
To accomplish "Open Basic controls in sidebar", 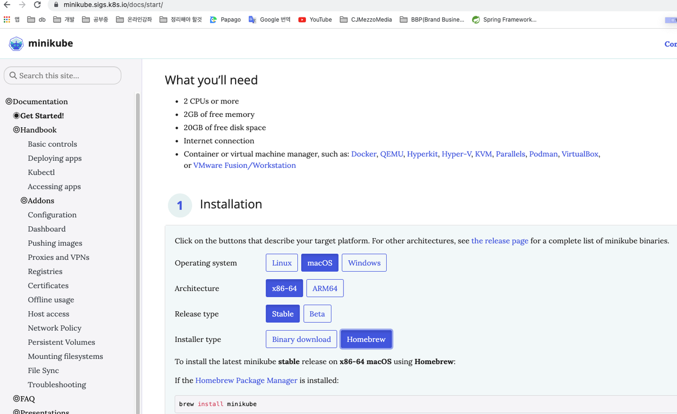I will [53, 144].
